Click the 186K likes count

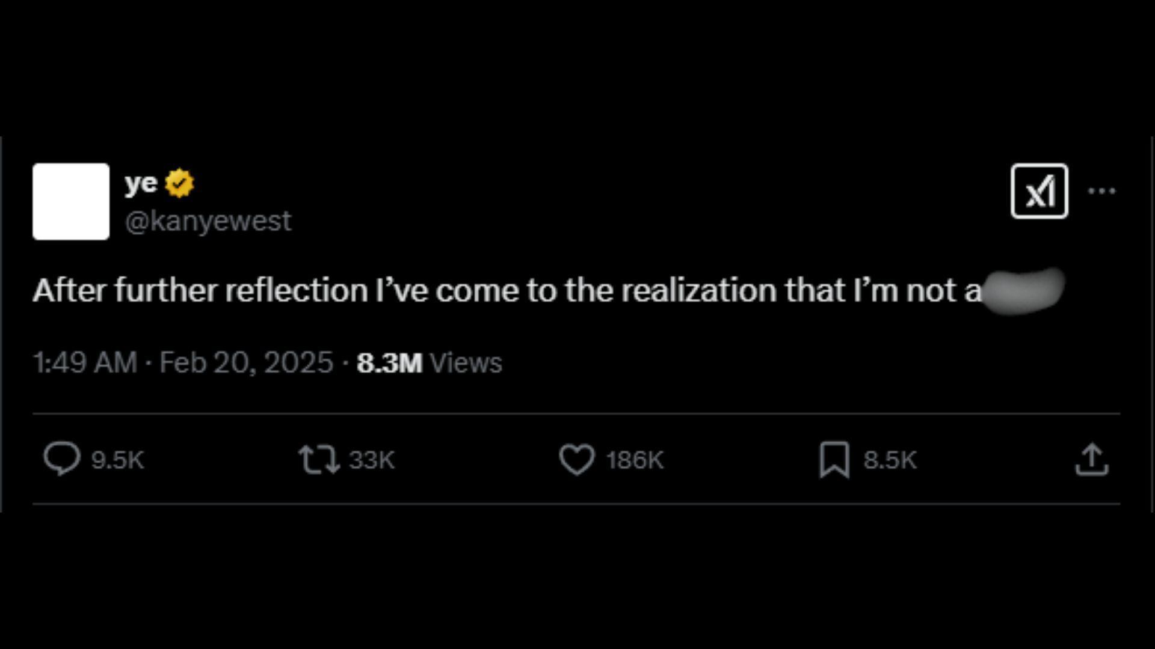pos(635,460)
